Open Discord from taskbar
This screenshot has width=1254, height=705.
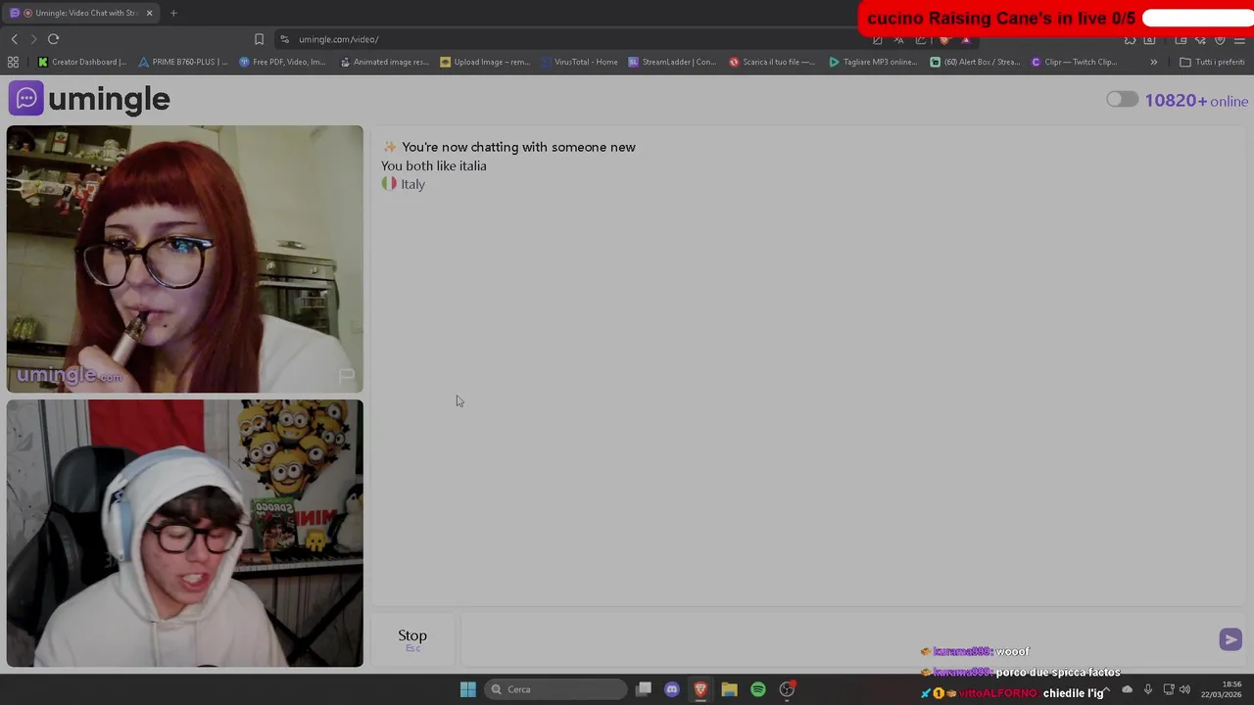(672, 689)
